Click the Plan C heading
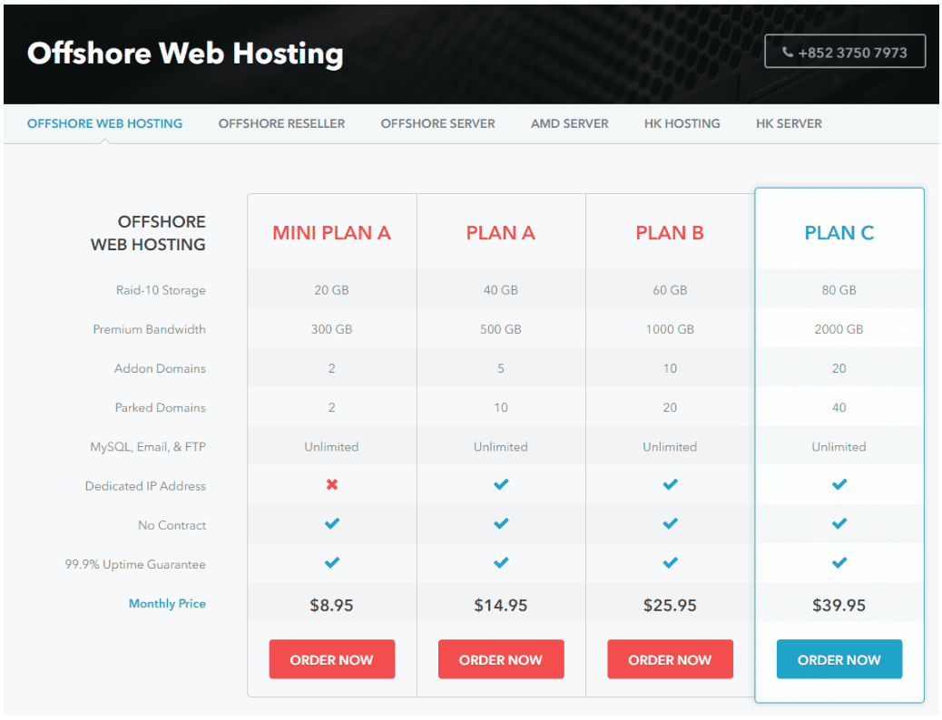Viewport: 942px width, 720px height. (x=839, y=233)
